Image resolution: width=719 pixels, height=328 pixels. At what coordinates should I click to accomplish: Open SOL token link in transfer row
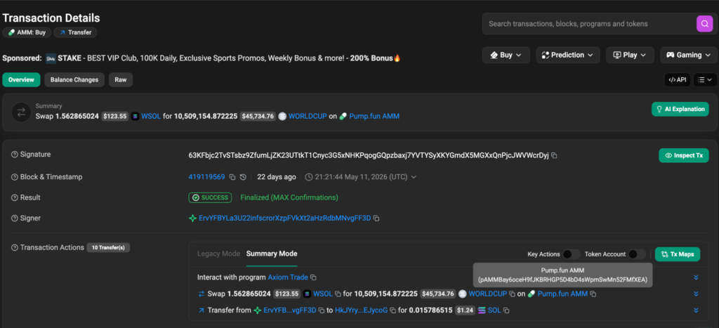(494, 310)
